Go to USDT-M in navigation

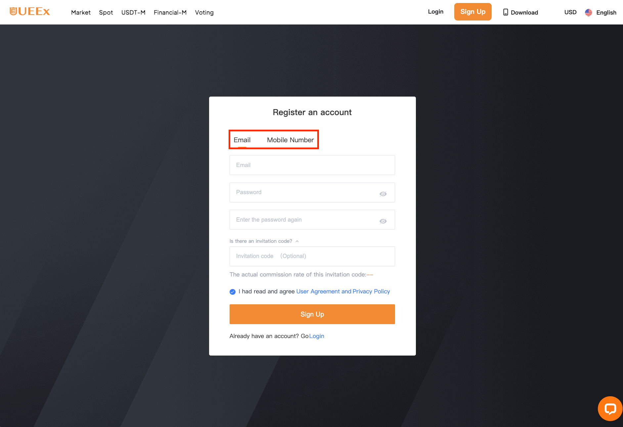coord(133,13)
